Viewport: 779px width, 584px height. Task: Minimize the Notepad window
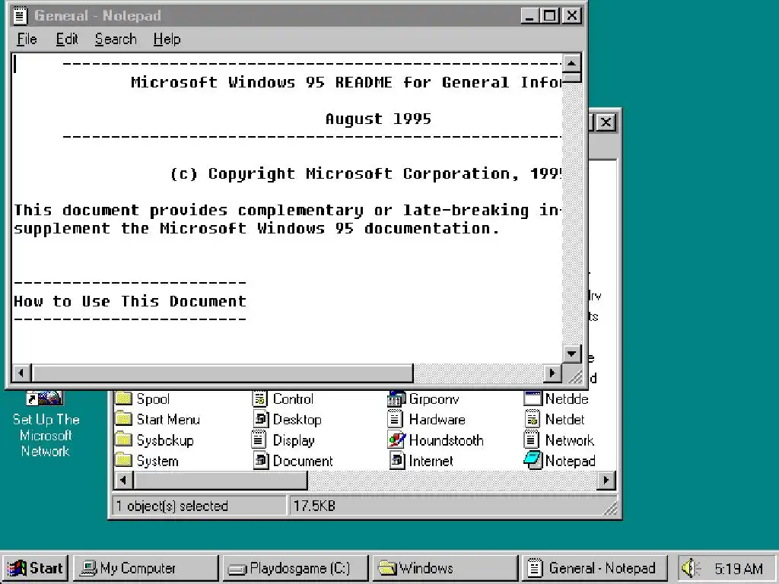pos(530,16)
